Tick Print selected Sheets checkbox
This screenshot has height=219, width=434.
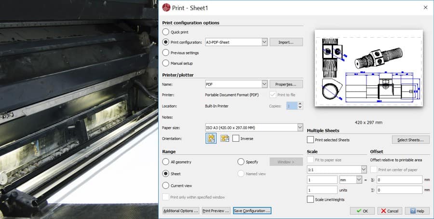pos(311,140)
